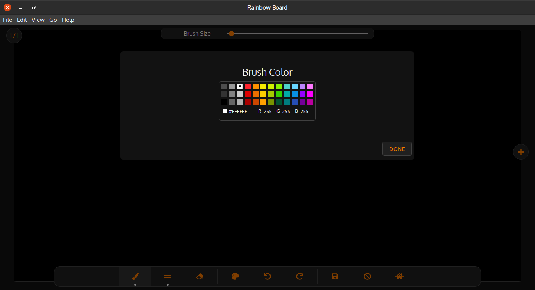Close the Rainbow Board window
Image resolution: width=535 pixels, height=290 pixels.
(7, 7)
